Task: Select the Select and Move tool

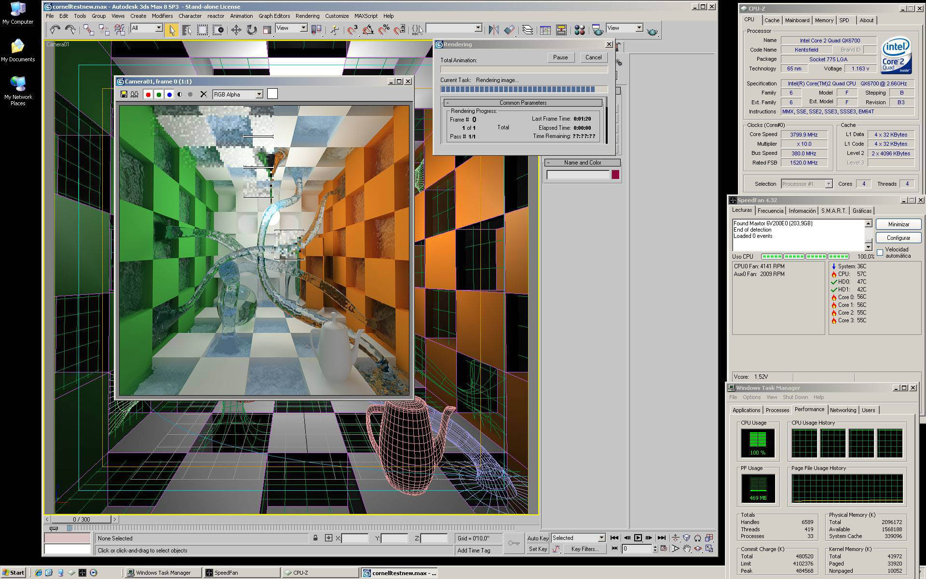Action: click(236, 30)
